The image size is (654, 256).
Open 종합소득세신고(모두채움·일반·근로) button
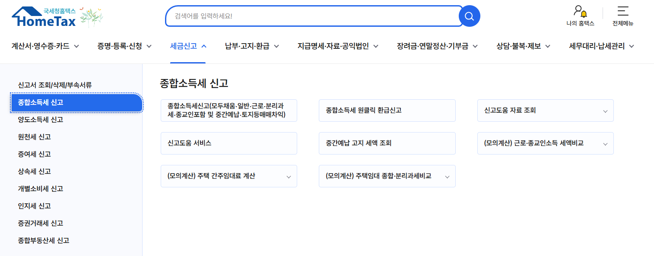pyautogui.click(x=229, y=111)
